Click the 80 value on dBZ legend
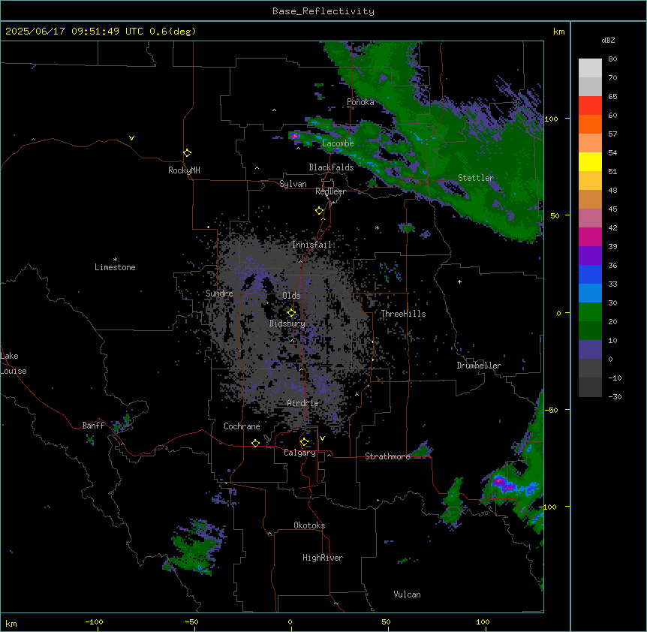The width and height of the screenshot is (647, 632). pos(612,59)
